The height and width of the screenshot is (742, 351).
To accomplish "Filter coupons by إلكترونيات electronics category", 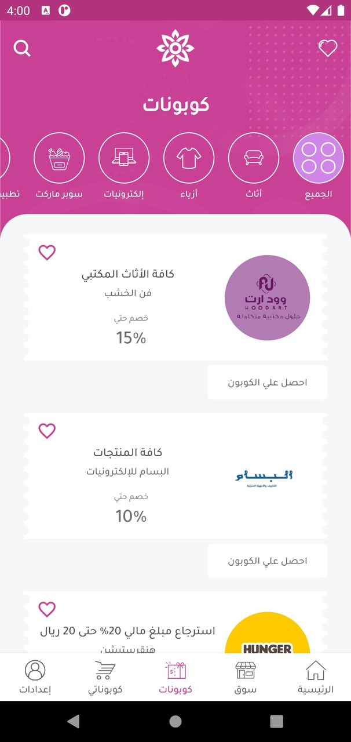I will coord(124,158).
